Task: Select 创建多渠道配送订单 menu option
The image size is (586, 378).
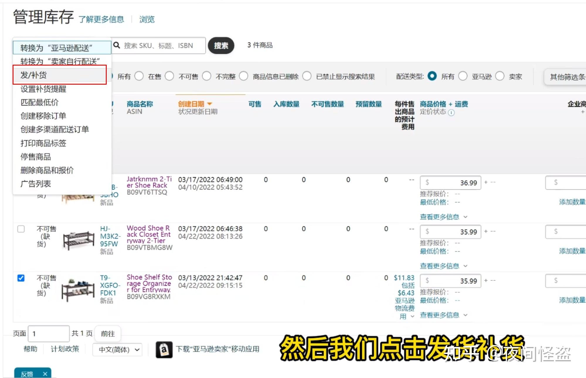Action: tap(62, 129)
